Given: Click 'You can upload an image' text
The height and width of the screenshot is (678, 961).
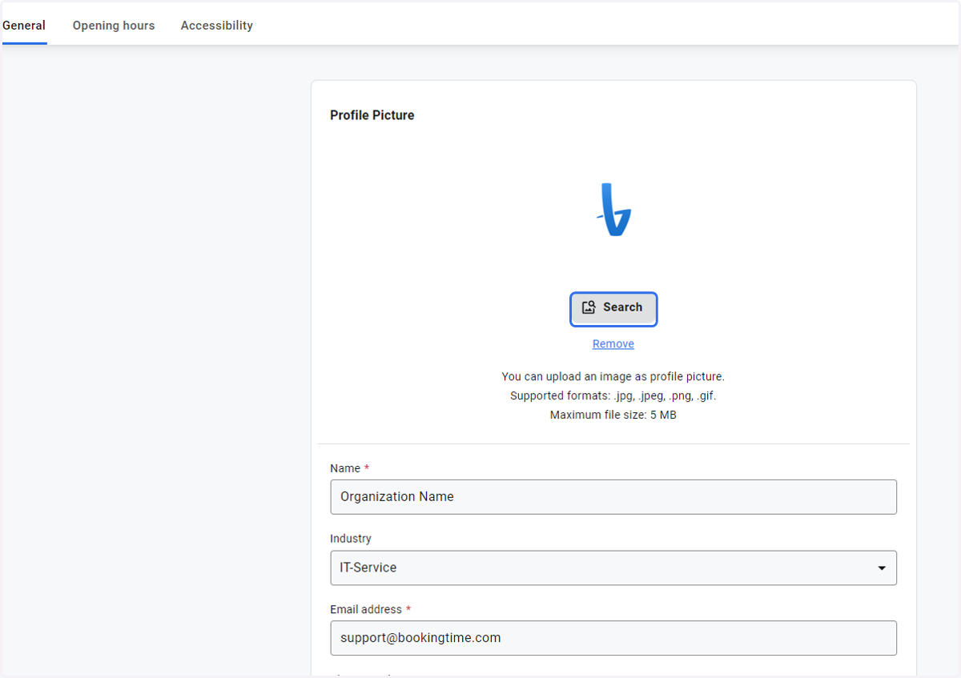Looking at the screenshot, I should point(613,376).
